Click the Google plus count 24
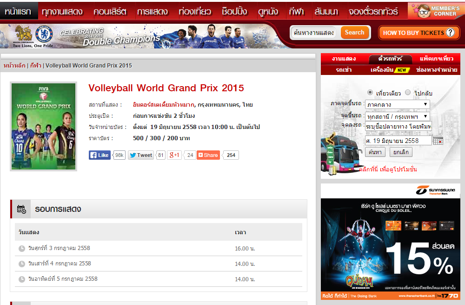 190,155
